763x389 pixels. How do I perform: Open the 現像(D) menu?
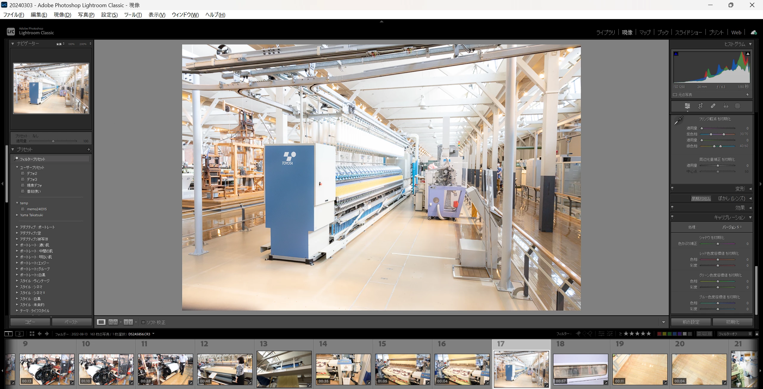[x=62, y=15]
